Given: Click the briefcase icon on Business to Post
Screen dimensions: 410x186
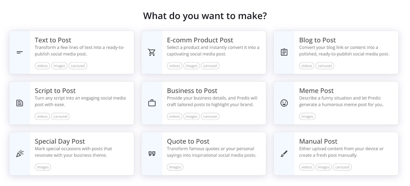Looking at the screenshot, I should [x=152, y=103].
